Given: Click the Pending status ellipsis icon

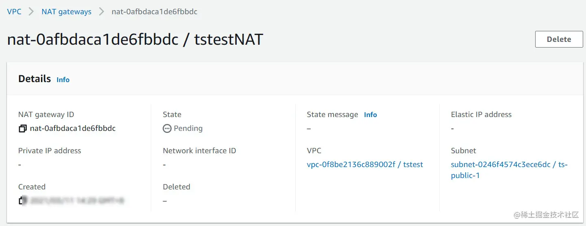Looking at the screenshot, I should point(167,128).
